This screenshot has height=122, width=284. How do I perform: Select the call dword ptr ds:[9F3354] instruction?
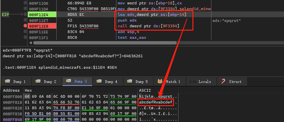[x=148, y=26]
